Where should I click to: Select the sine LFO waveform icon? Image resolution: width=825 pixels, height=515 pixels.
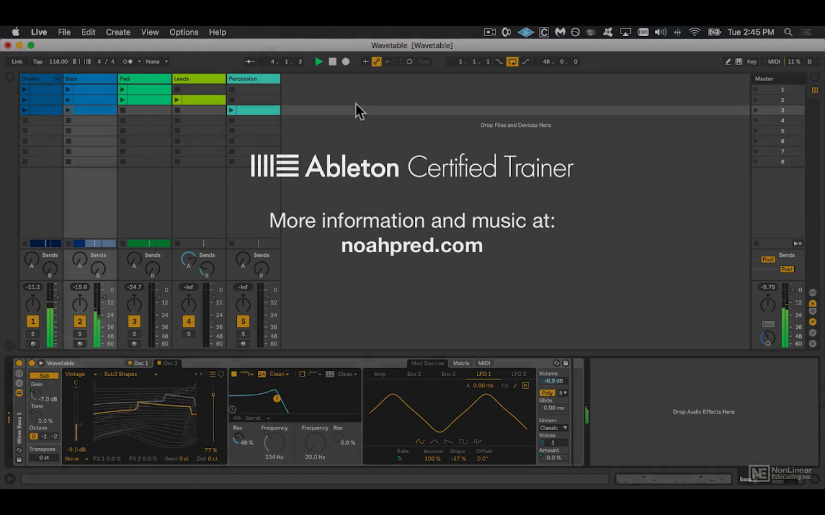[x=420, y=442]
